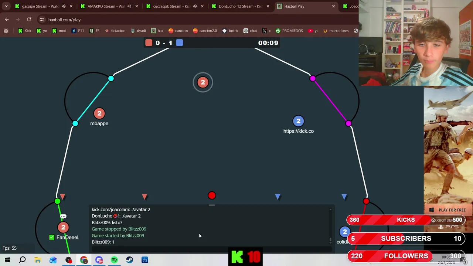Click the FanDeeel red player disc

(63, 228)
